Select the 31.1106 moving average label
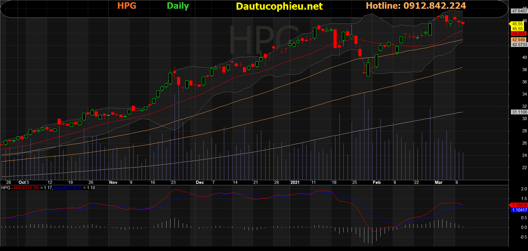The height and width of the screenshot is (251, 528). [519, 112]
